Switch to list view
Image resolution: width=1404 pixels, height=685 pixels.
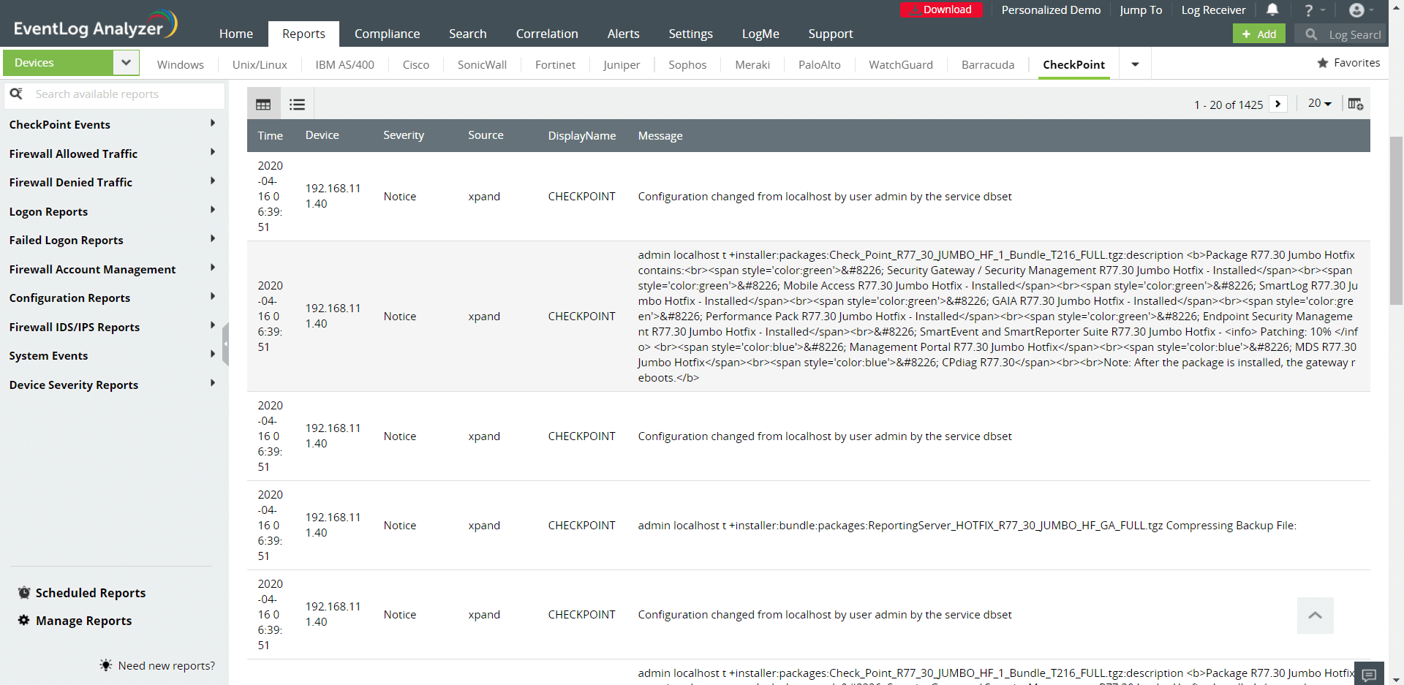pyautogui.click(x=297, y=104)
